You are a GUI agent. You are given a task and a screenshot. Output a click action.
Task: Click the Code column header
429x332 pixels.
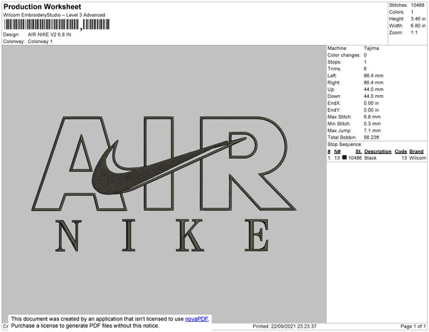401,152
